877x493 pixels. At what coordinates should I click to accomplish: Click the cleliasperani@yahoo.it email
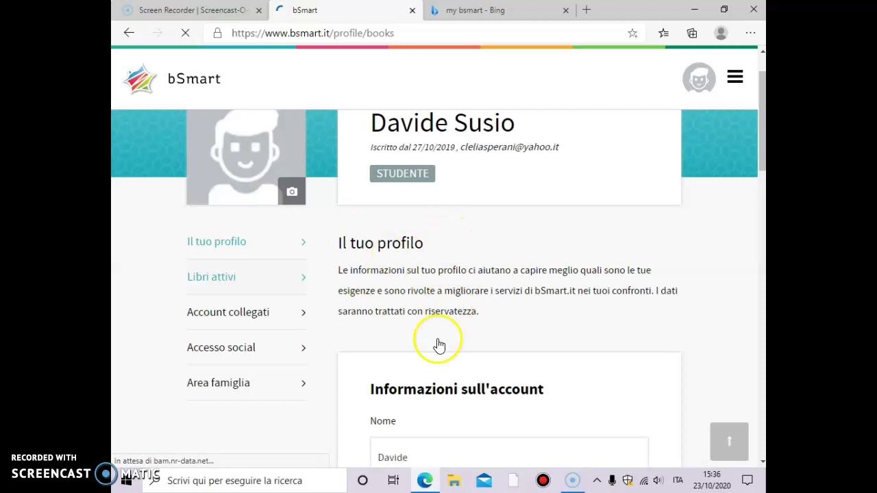(510, 147)
